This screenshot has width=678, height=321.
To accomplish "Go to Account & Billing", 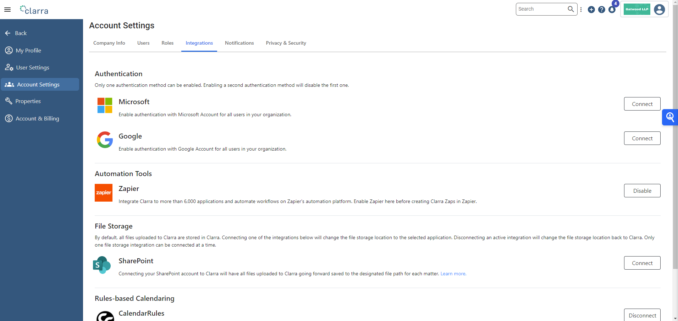I will [37, 119].
